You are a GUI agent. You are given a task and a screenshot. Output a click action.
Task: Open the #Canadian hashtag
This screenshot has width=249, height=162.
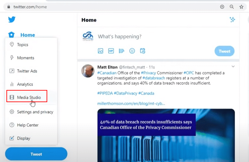click(x=107, y=73)
